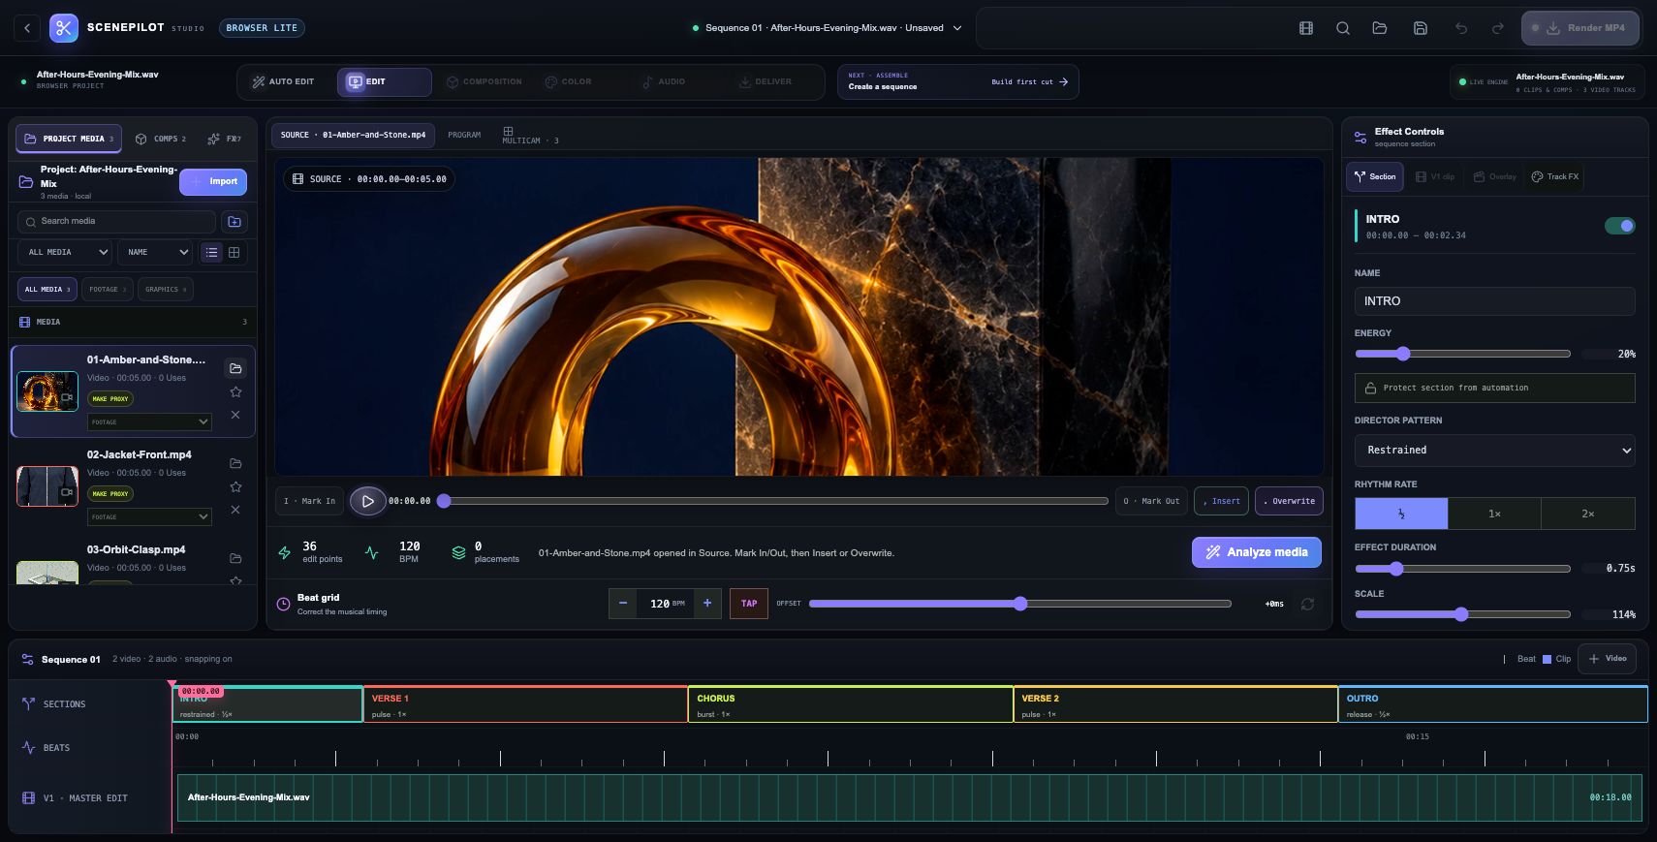Play the source clip
This screenshot has height=842, width=1657.
(x=367, y=501)
